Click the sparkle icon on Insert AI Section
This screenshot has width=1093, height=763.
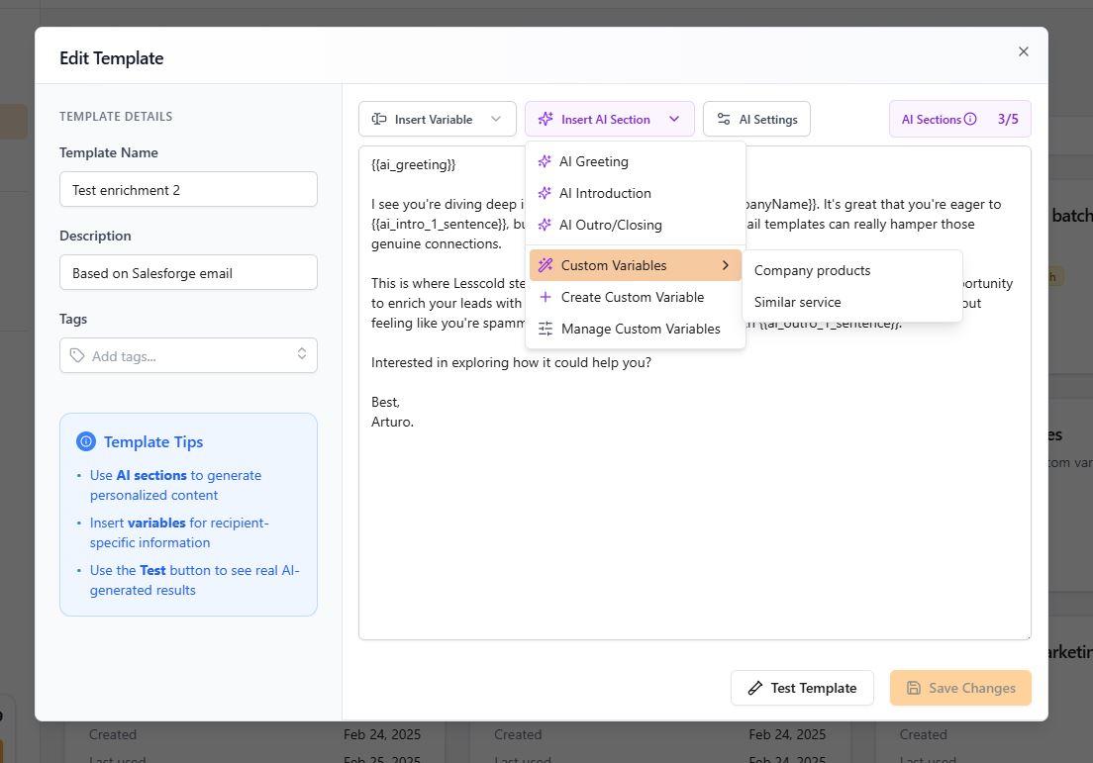[x=546, y=119]
